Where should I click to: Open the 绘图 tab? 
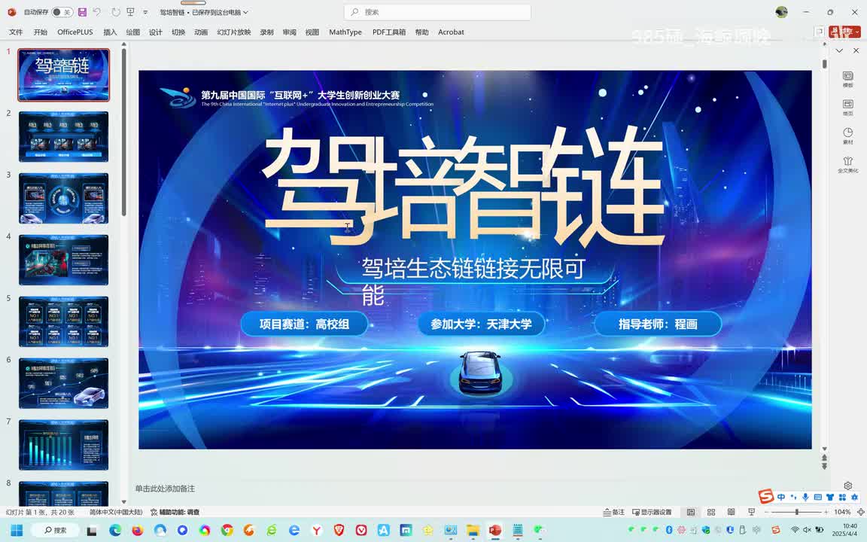coord(133,32)
